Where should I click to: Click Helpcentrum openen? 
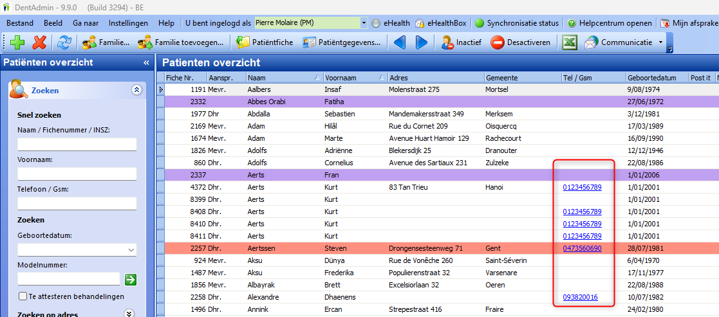[x=610, y=23]
